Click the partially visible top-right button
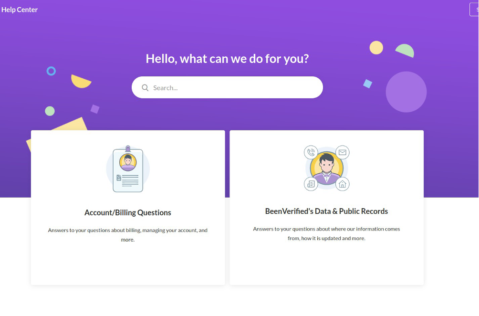 coord(474,9)
